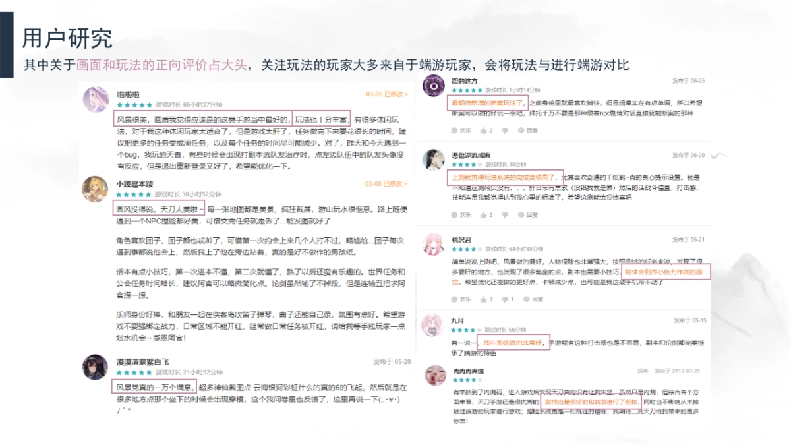The width and height of the screenshot is (791, 445).
Task: Toggle the like on 桃沢君's review
Action: coord(483,299)
